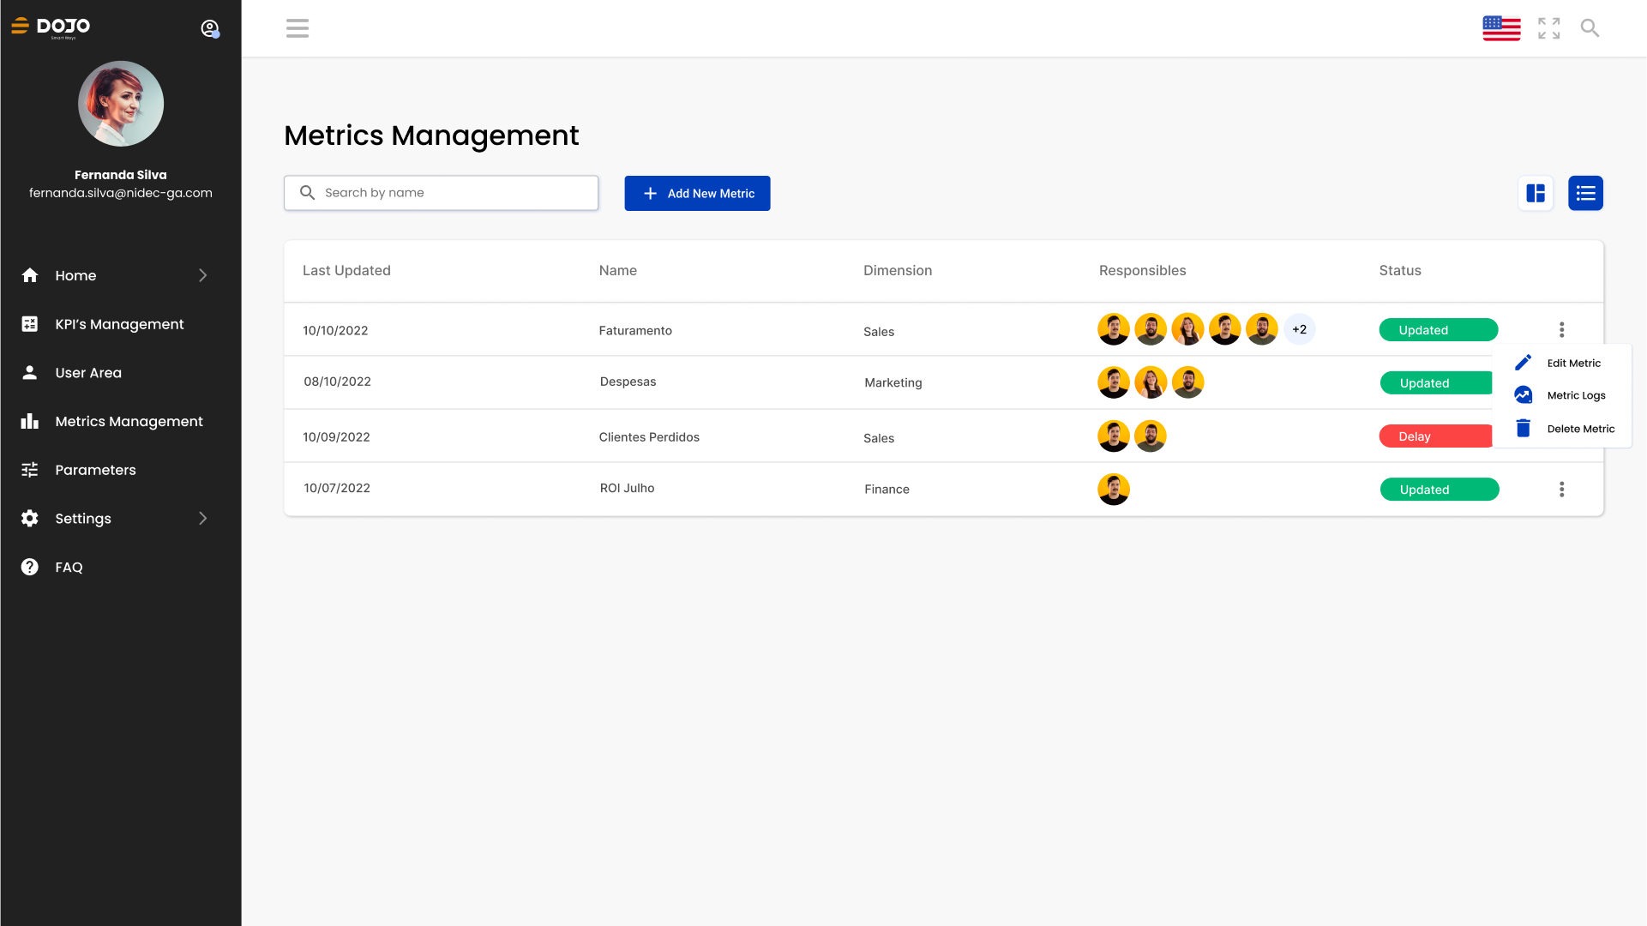Click the Parameters sliders icon
This screenshot has height=926, width=1647.
pyautogui.click(x=30, y=470)
